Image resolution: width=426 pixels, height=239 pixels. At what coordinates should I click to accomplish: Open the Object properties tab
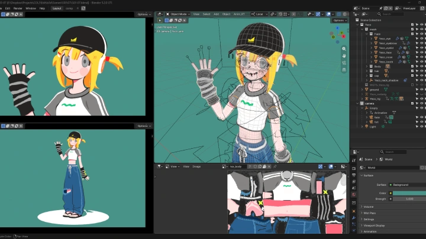click(354, 211)
